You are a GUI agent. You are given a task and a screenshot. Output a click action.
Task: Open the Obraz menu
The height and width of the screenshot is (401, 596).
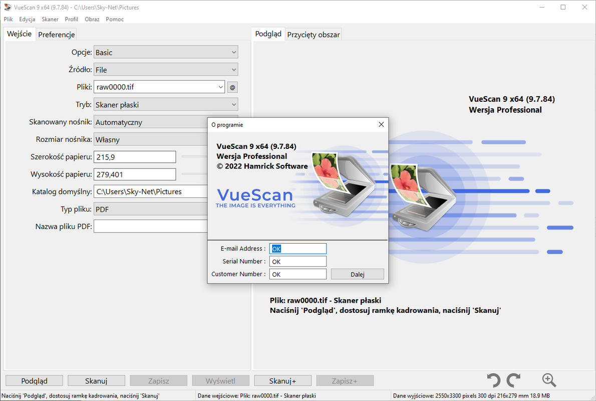92,19
